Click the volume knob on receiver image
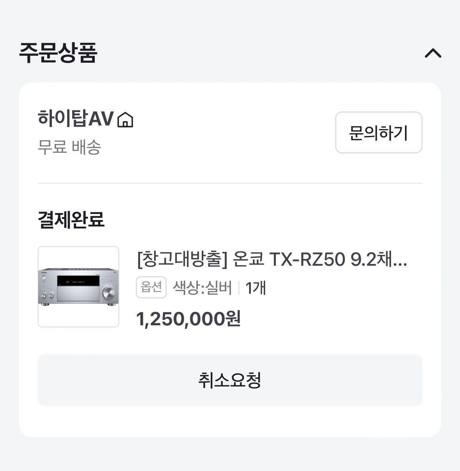This screenshot has width=460, height=471. 108,293
